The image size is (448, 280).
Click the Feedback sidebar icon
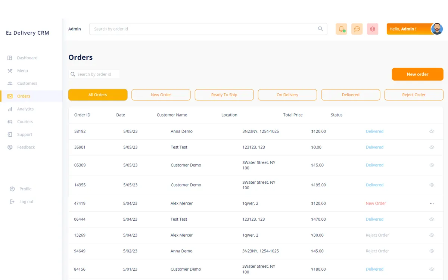click(10, 147)
